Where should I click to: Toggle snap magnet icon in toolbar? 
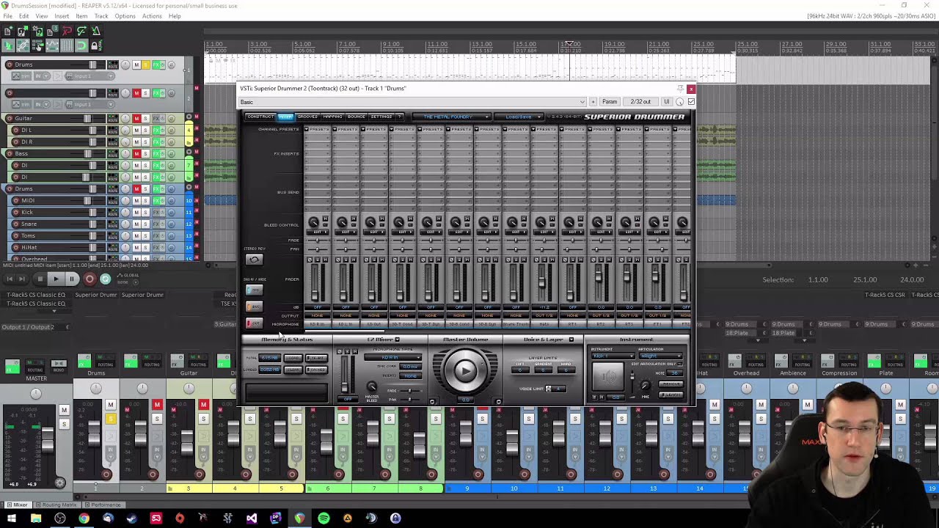click(x=81, y=45)
